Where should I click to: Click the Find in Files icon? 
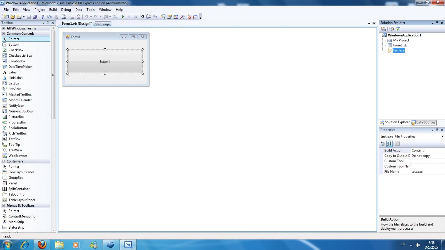coord(64,17)
